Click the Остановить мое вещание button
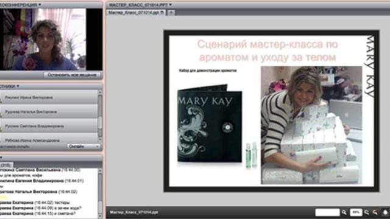The width and height of the screenshot is (390, 219). tap(72, 75)
